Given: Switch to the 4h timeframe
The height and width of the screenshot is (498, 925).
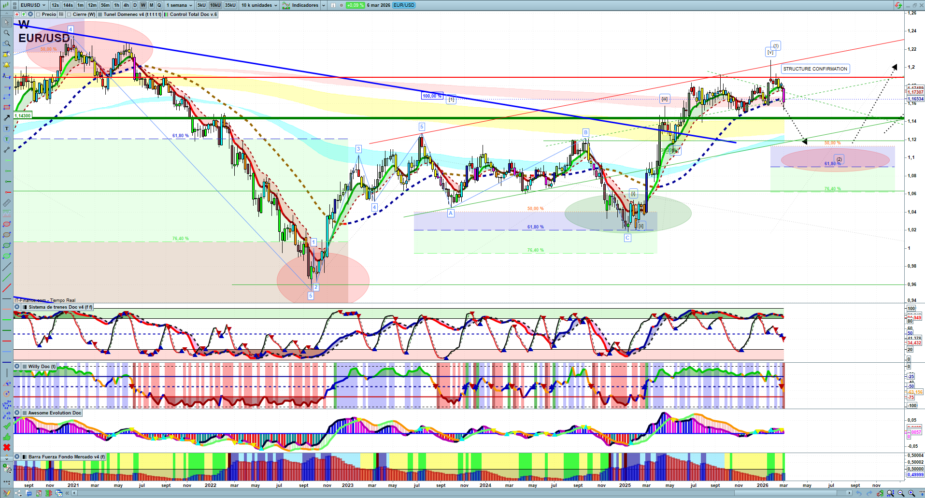Looking at the screenshot, I should pyautogui.click(x=126, y=5).
